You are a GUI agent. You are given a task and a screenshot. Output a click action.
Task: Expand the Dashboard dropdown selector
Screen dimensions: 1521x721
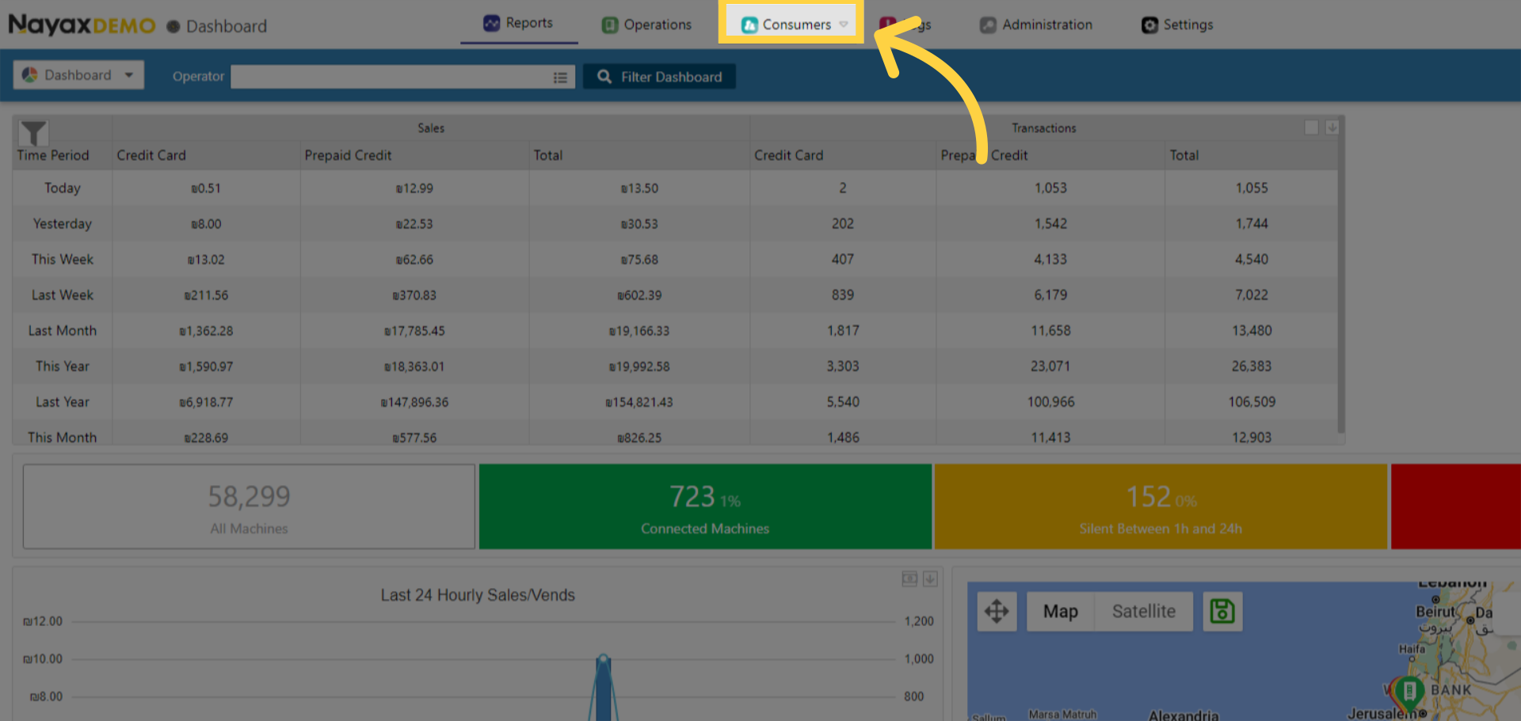click(x=78, y=75)
